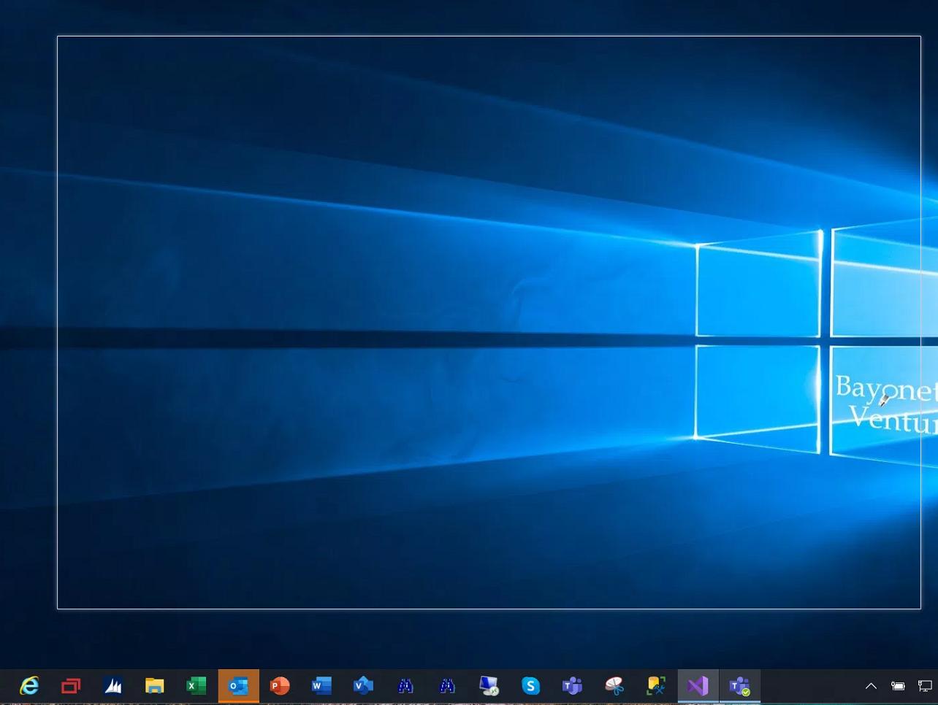The width and height of the screenshot is (938, 705).
Task: Switch to the highlighted Outlook taskbar icon
Action: pyautogui.click(x=238, y=686)
